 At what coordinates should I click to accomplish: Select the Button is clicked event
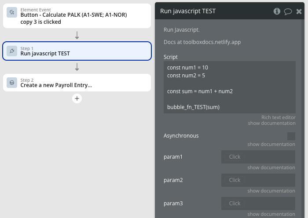coord(77,16)
